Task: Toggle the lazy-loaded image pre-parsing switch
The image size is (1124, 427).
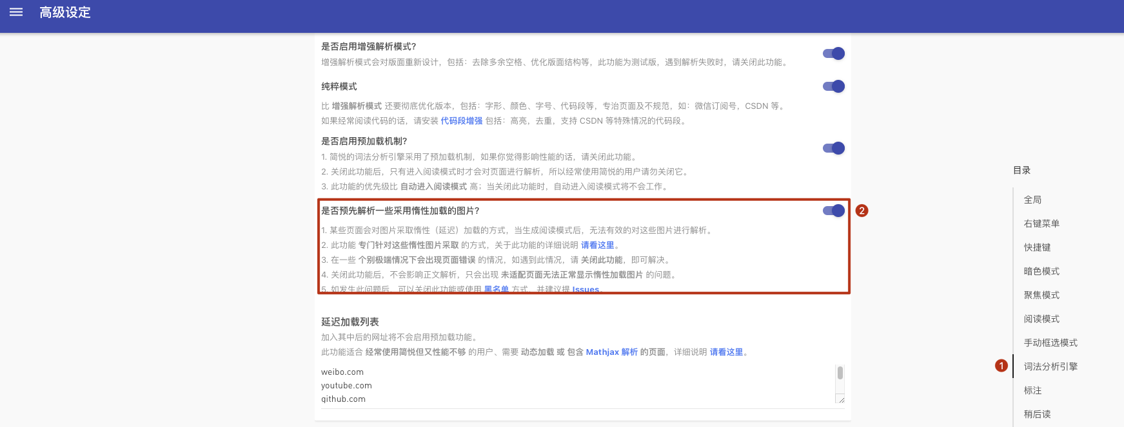Action: pos(834,211)
